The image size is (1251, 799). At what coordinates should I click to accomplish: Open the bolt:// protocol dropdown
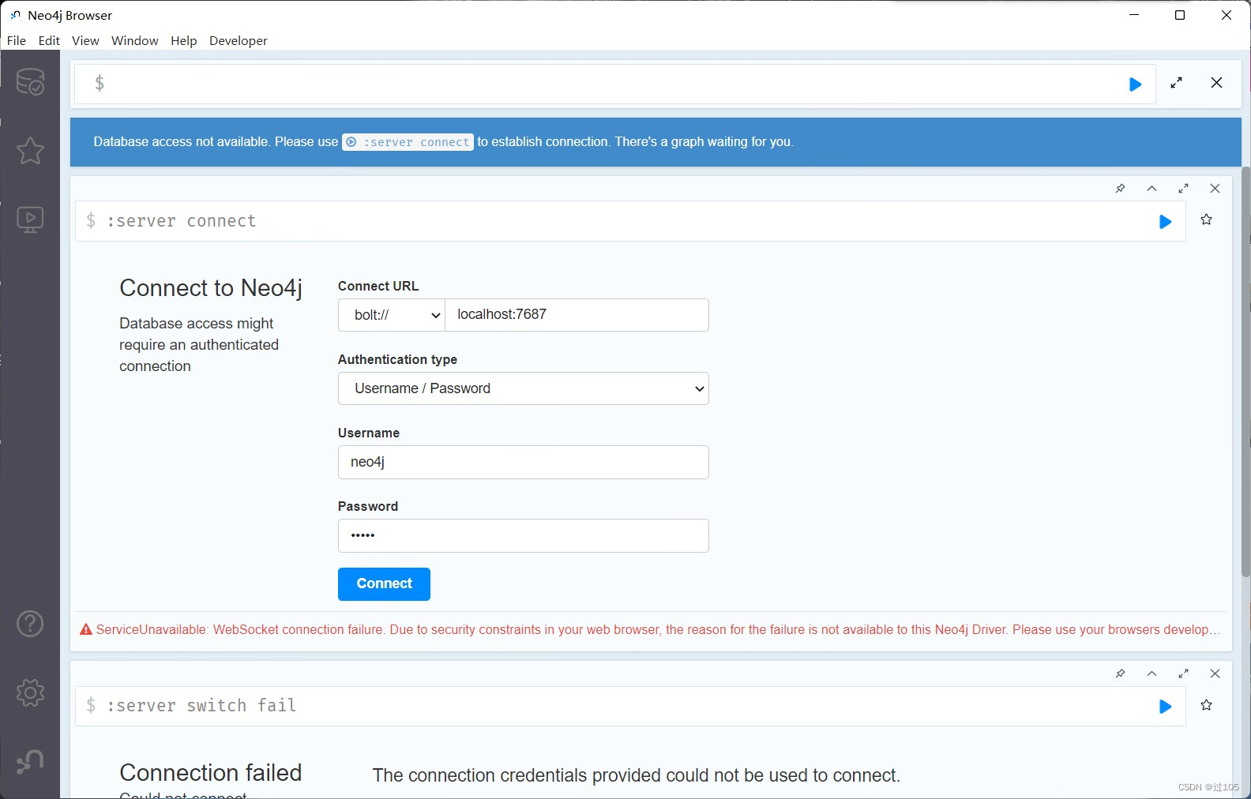[x=392, y=315]
